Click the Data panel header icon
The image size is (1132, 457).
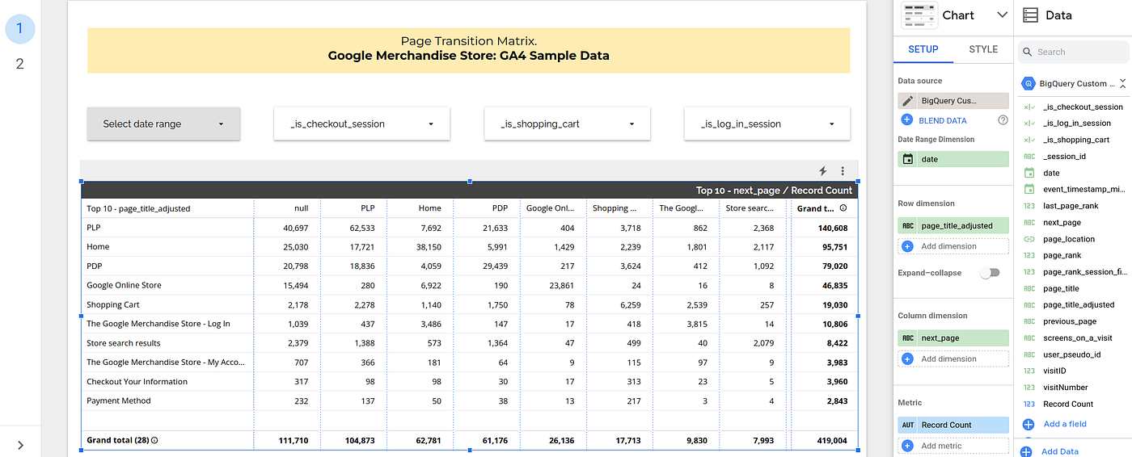tap(1030, 15)
